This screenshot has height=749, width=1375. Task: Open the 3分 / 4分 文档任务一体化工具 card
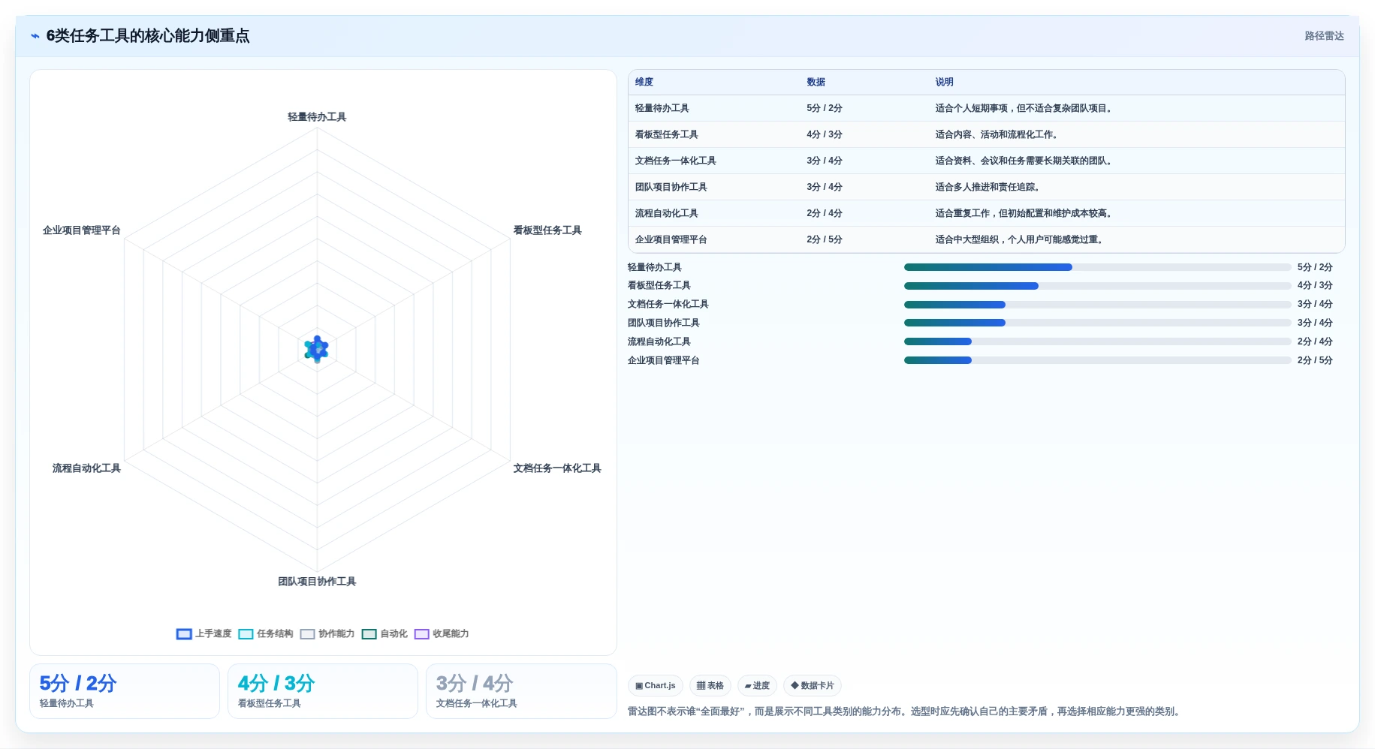click(521, 691)
